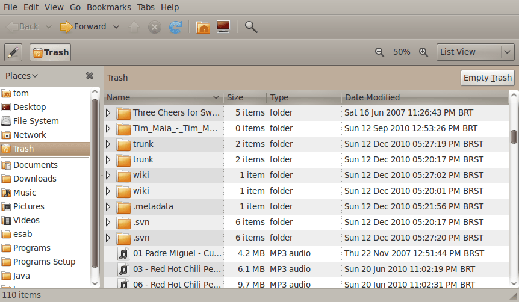Viewport: 519px width, 302px height.
Task: Reload the current folder view
Action: coord(175,27)
